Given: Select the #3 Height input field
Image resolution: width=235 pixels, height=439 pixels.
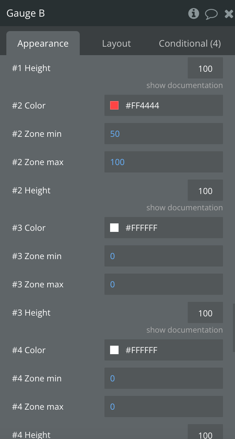Looking at the screenshot, I should pyautogui.click(x=205, y=313).
